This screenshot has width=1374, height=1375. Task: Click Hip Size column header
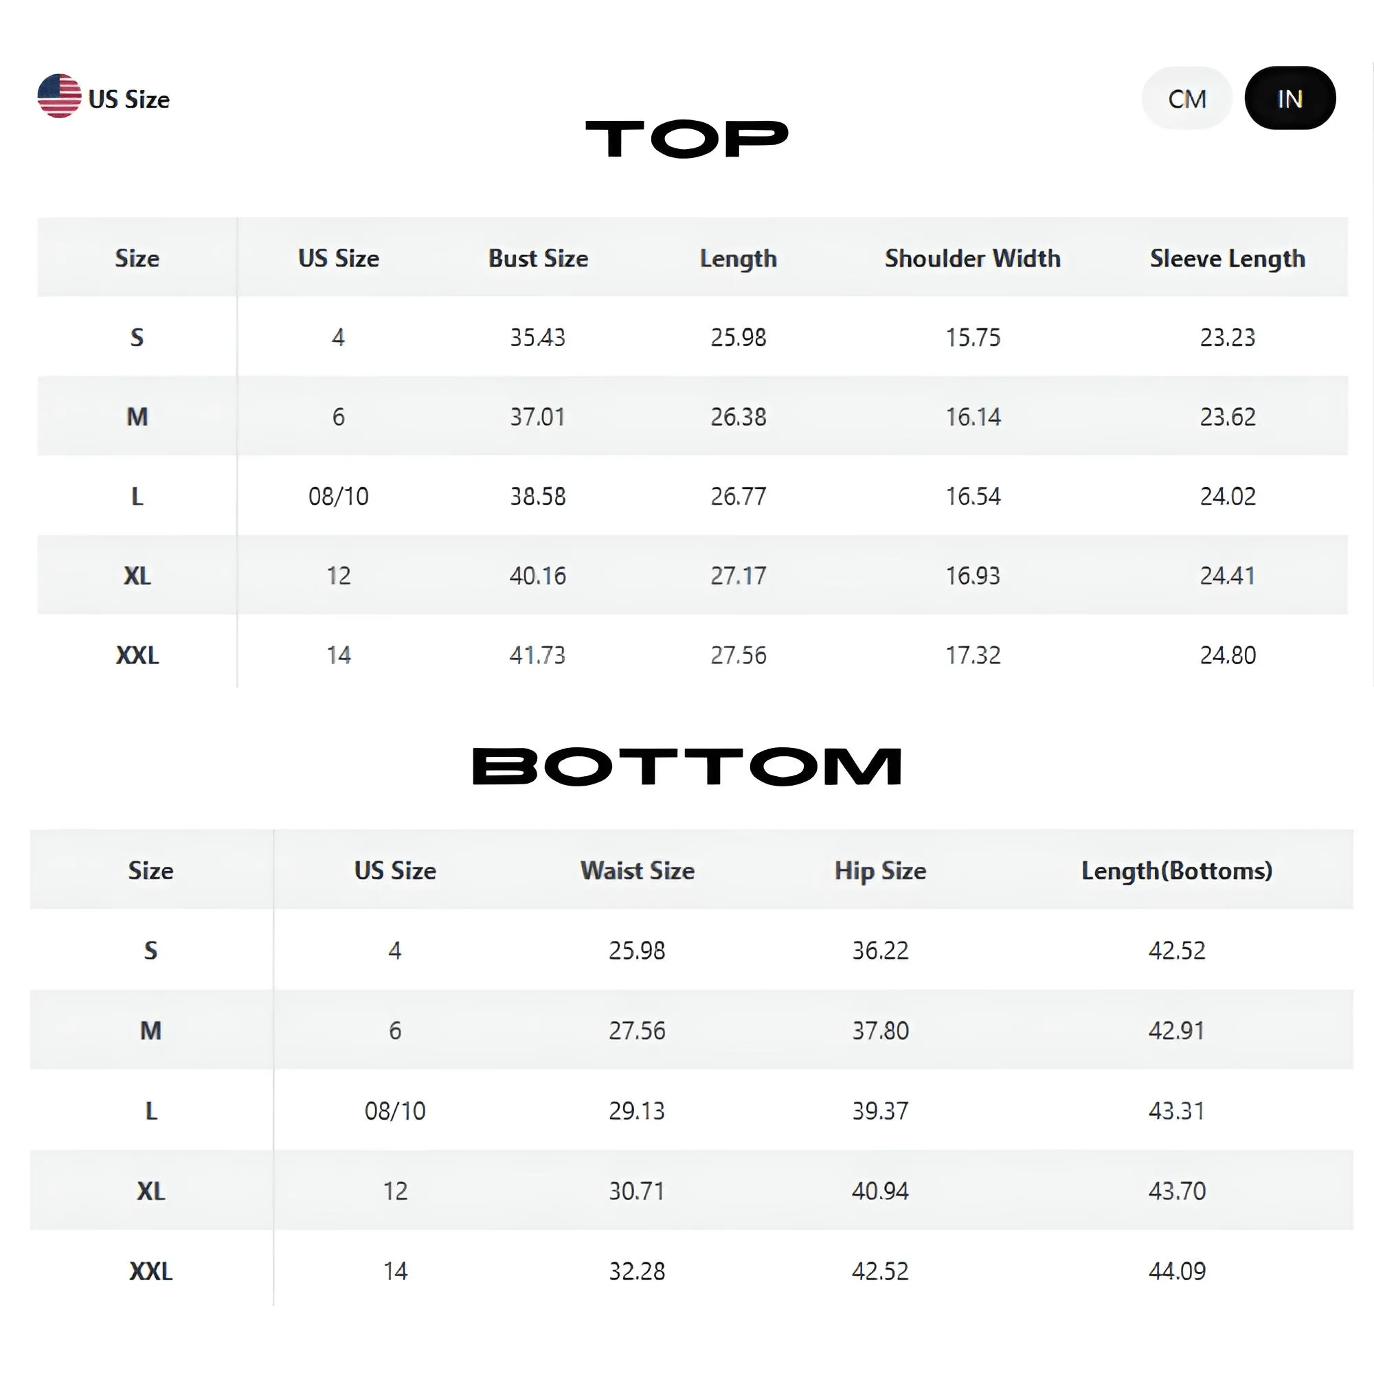pyautogui.click(x=880, y=870)
